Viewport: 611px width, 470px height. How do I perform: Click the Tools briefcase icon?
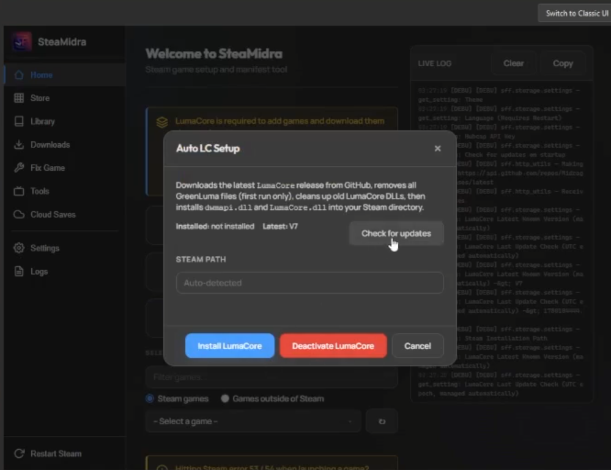[x=19, y=191]
